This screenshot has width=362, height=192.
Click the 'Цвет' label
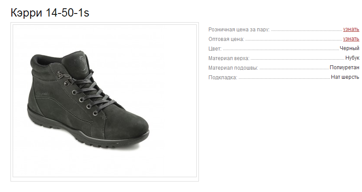(x=215, y=49)
